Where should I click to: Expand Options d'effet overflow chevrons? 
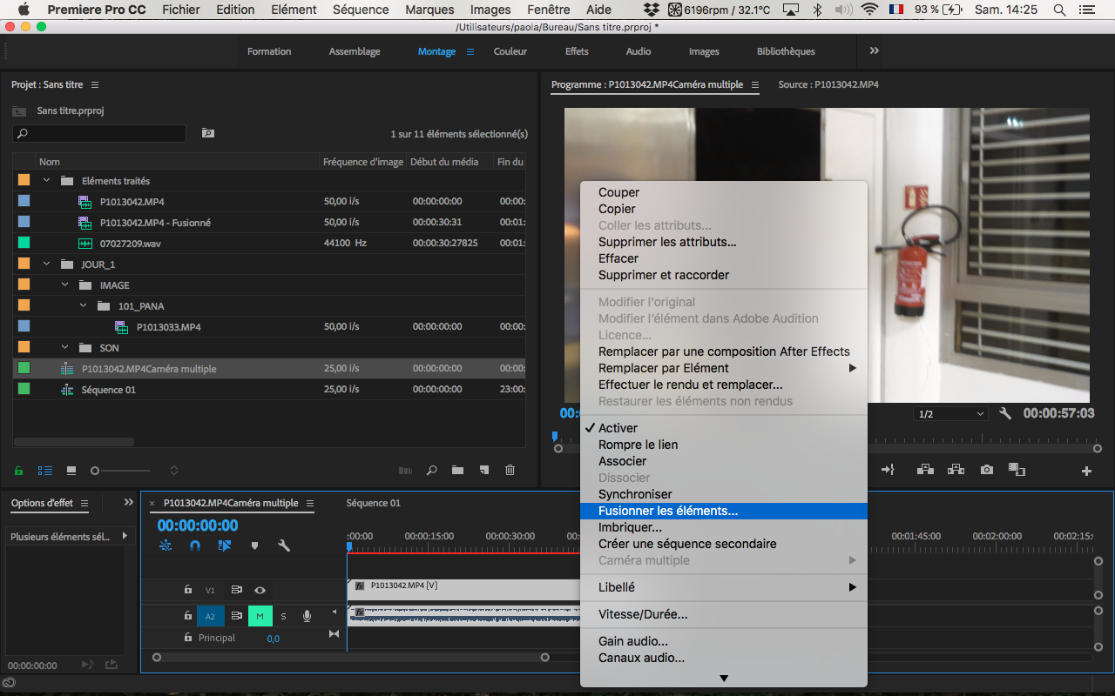[x=129, y=503]
